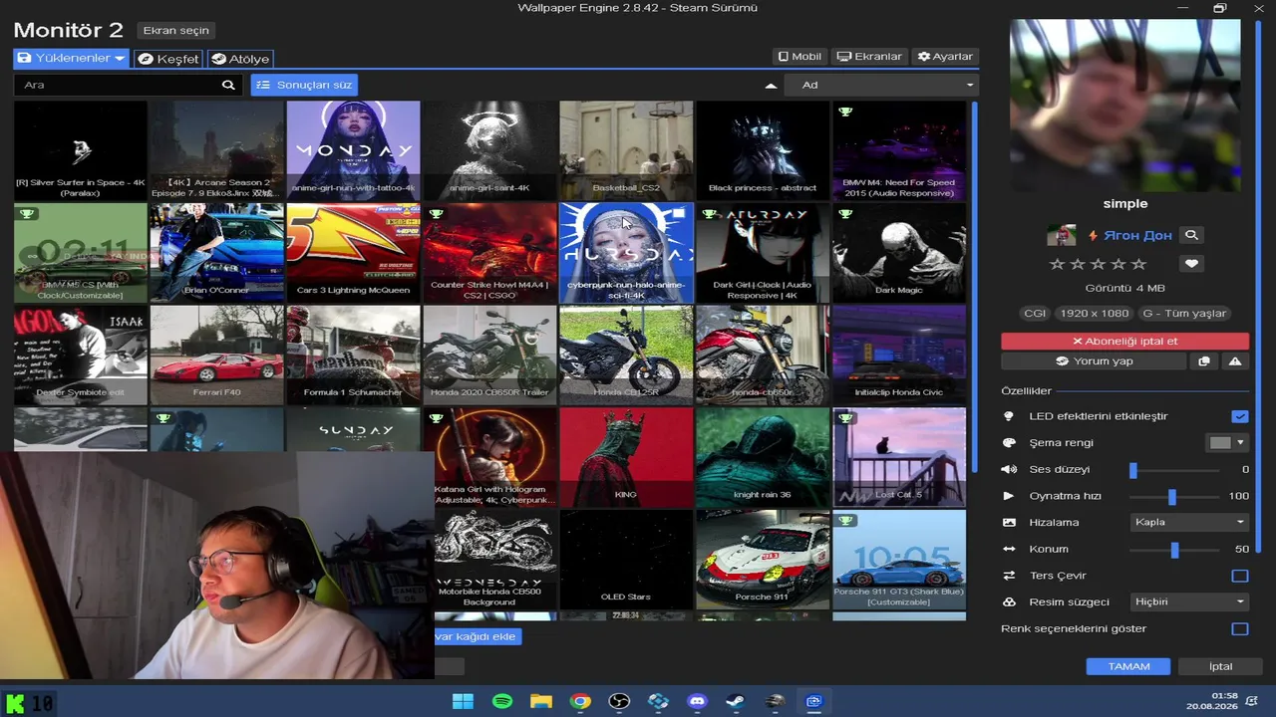Click the play icon beside Oynatma hızı
This screenshot has width=1276, height=717.
tap(1009, 496)
